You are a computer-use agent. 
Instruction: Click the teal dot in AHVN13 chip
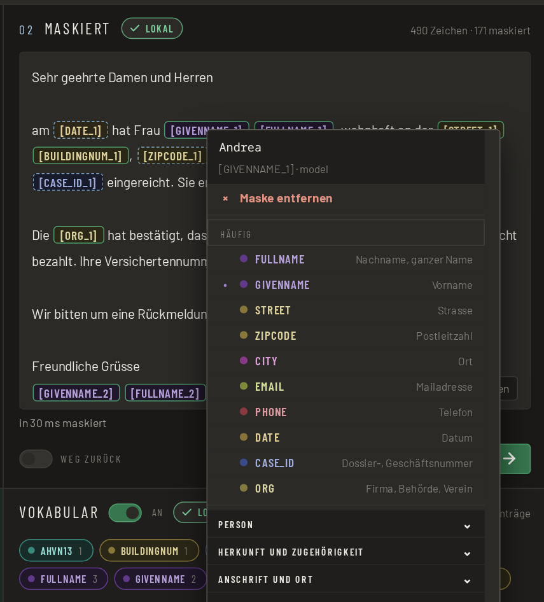coord(31,550)
